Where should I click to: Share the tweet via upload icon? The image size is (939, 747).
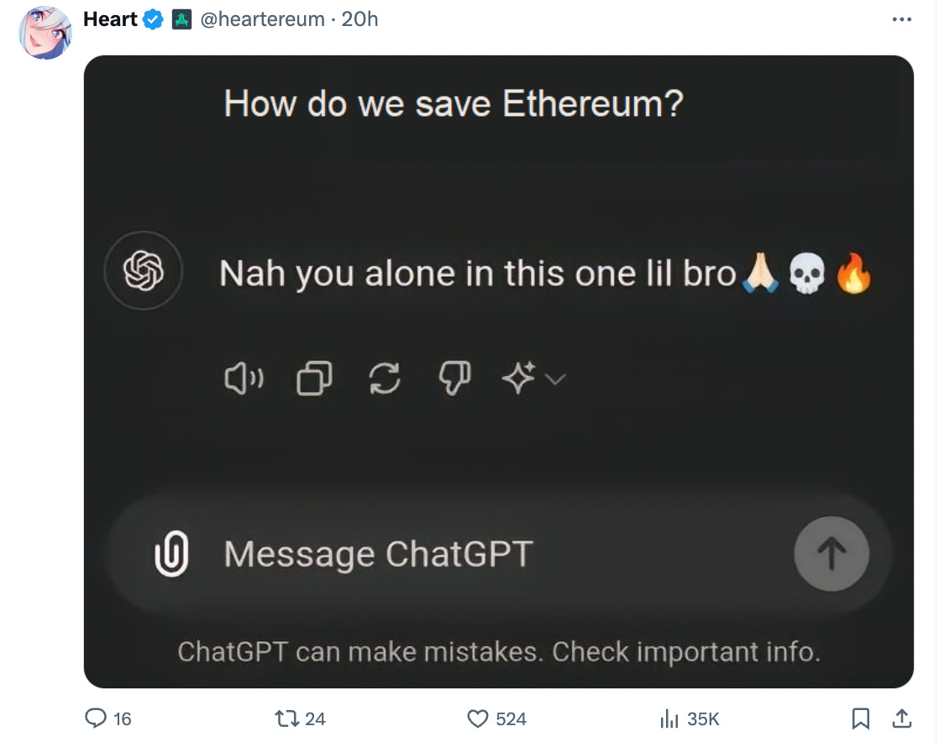(902, 718)
